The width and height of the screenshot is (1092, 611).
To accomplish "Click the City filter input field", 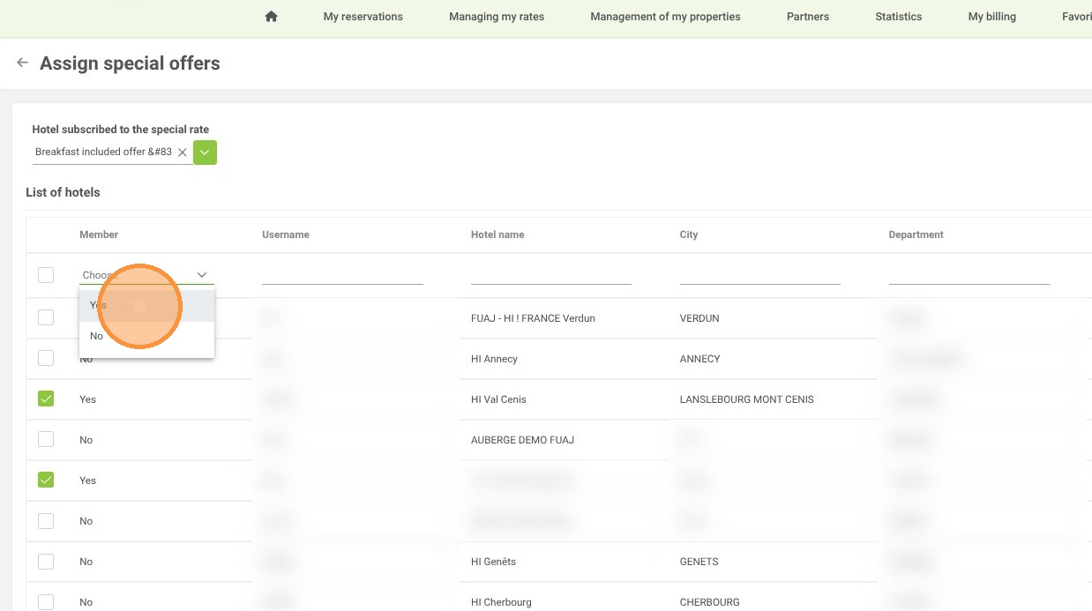I will 760,275.
